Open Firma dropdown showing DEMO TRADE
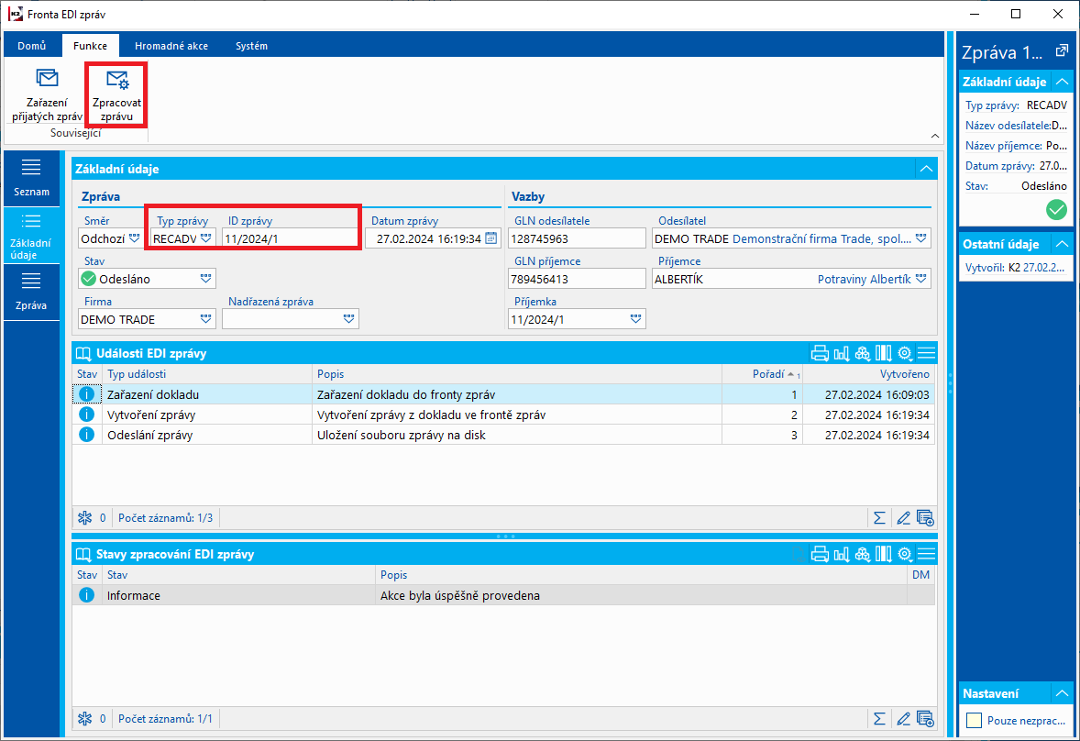The height and width of the screenshot is (741, 1080). [x=205, y=319]
